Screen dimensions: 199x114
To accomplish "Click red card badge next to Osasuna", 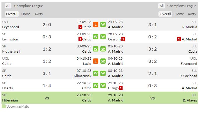I will (x=123, y=39).
